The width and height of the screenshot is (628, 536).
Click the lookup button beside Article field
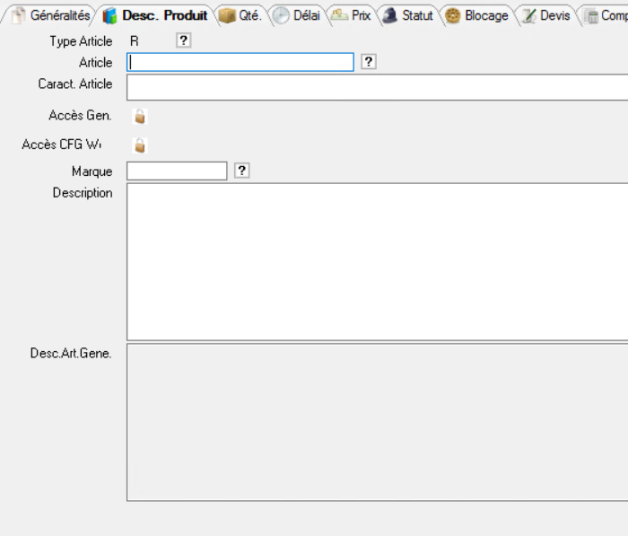[369, 62]
